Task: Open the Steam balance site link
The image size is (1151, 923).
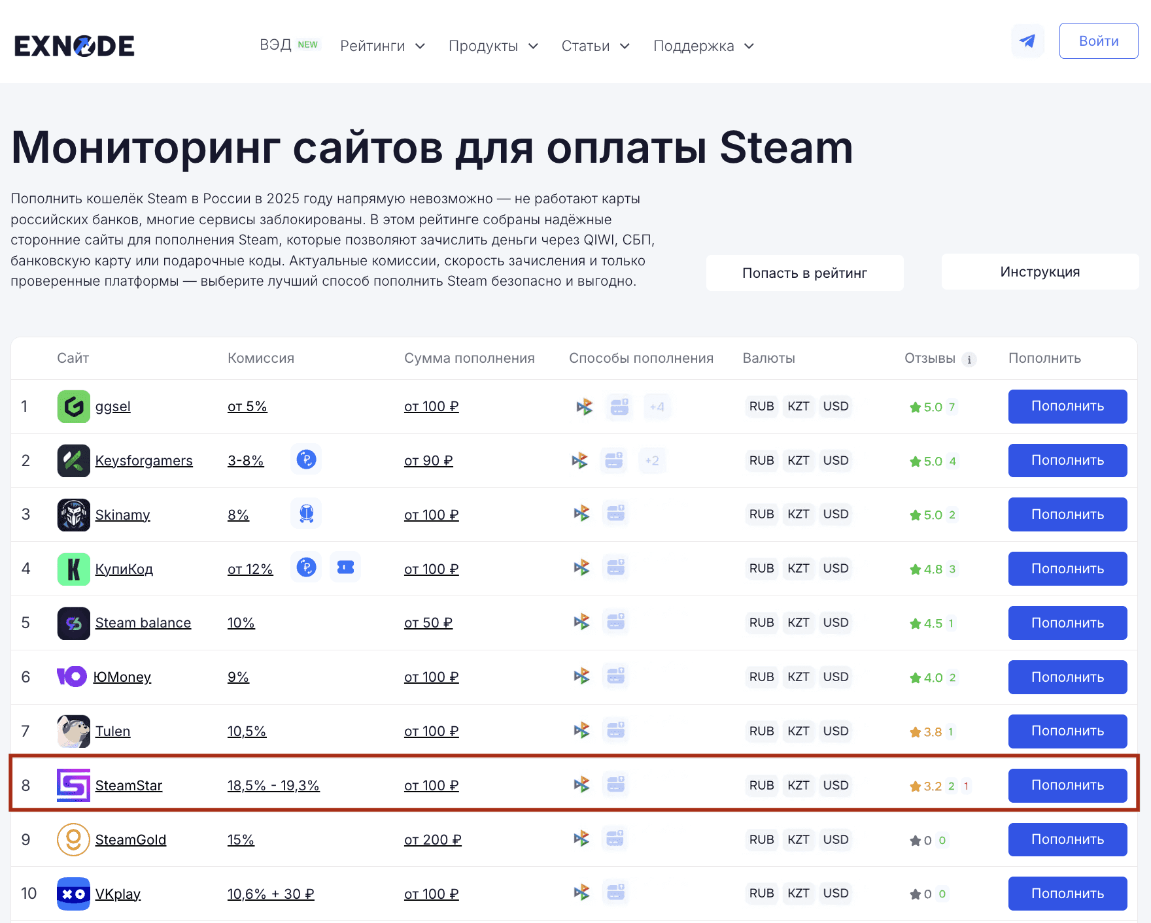Action: click(143, 623)
